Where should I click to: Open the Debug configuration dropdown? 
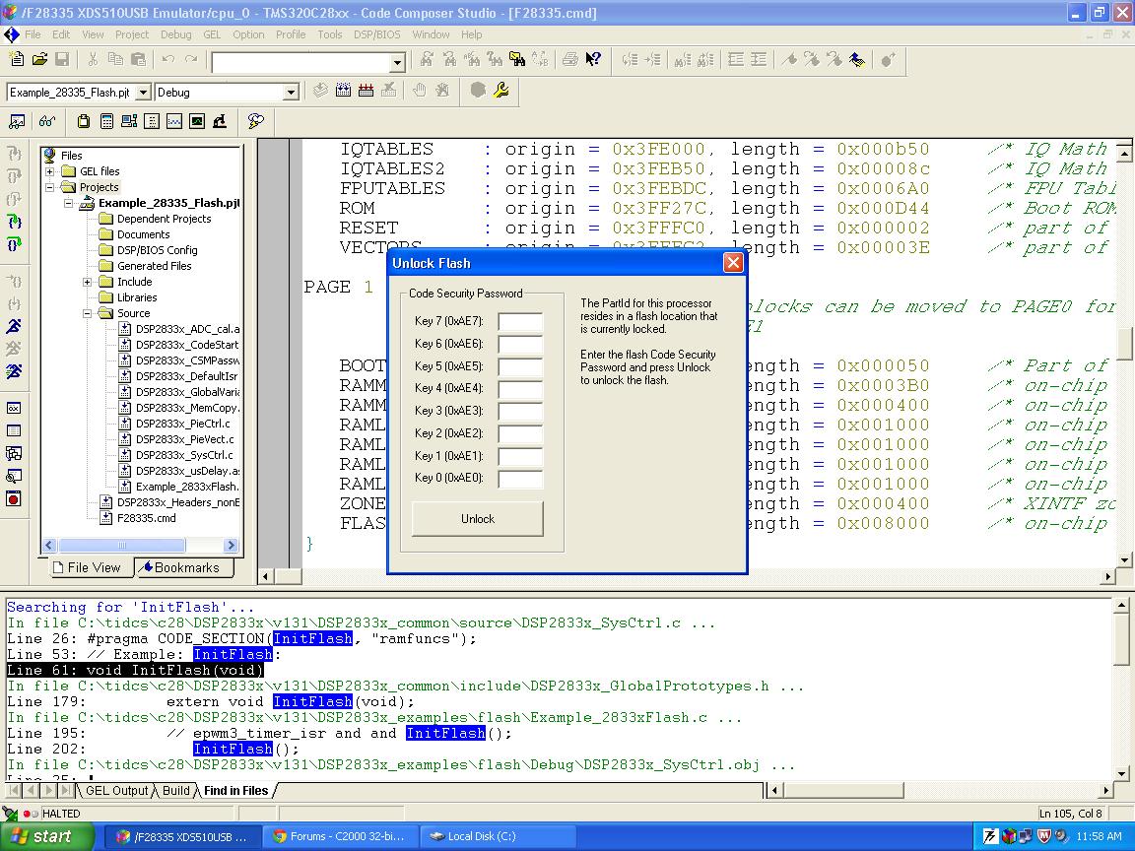pyautogui.click(x=291, y=92)
